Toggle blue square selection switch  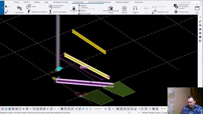tap(10, 109)
